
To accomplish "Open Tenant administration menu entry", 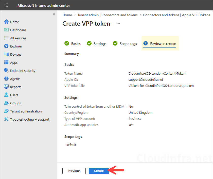I will (x=26, y=111).
